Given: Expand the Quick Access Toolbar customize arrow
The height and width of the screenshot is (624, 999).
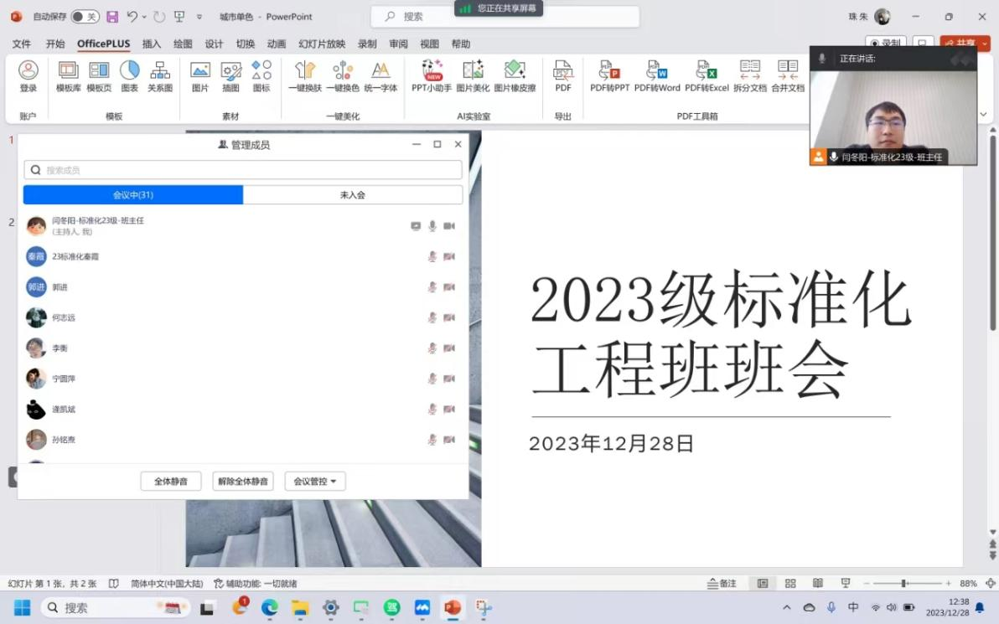Looking at the screenshot, I should tap(199, 17).
